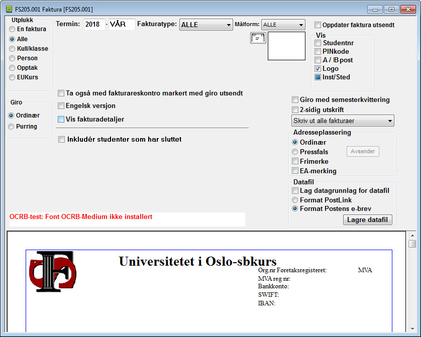The height and width of the screenshot is (337, 421).
Task: Select 'Ordinær' under Adresseplassering
Action: pos(295,142)
